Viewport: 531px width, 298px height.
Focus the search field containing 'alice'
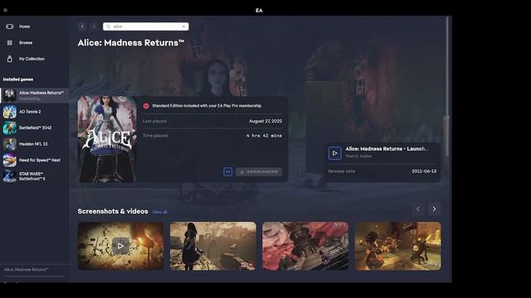[146, 26]
